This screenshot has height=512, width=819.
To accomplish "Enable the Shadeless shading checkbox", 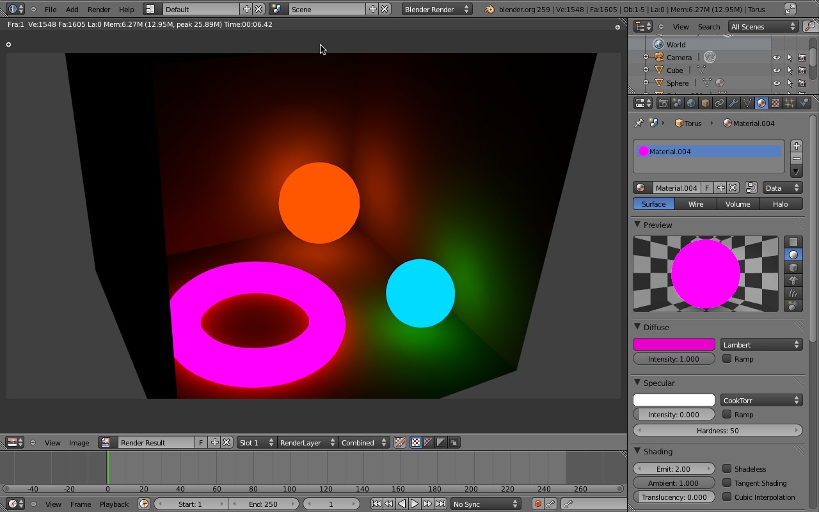I will (728, 468).
